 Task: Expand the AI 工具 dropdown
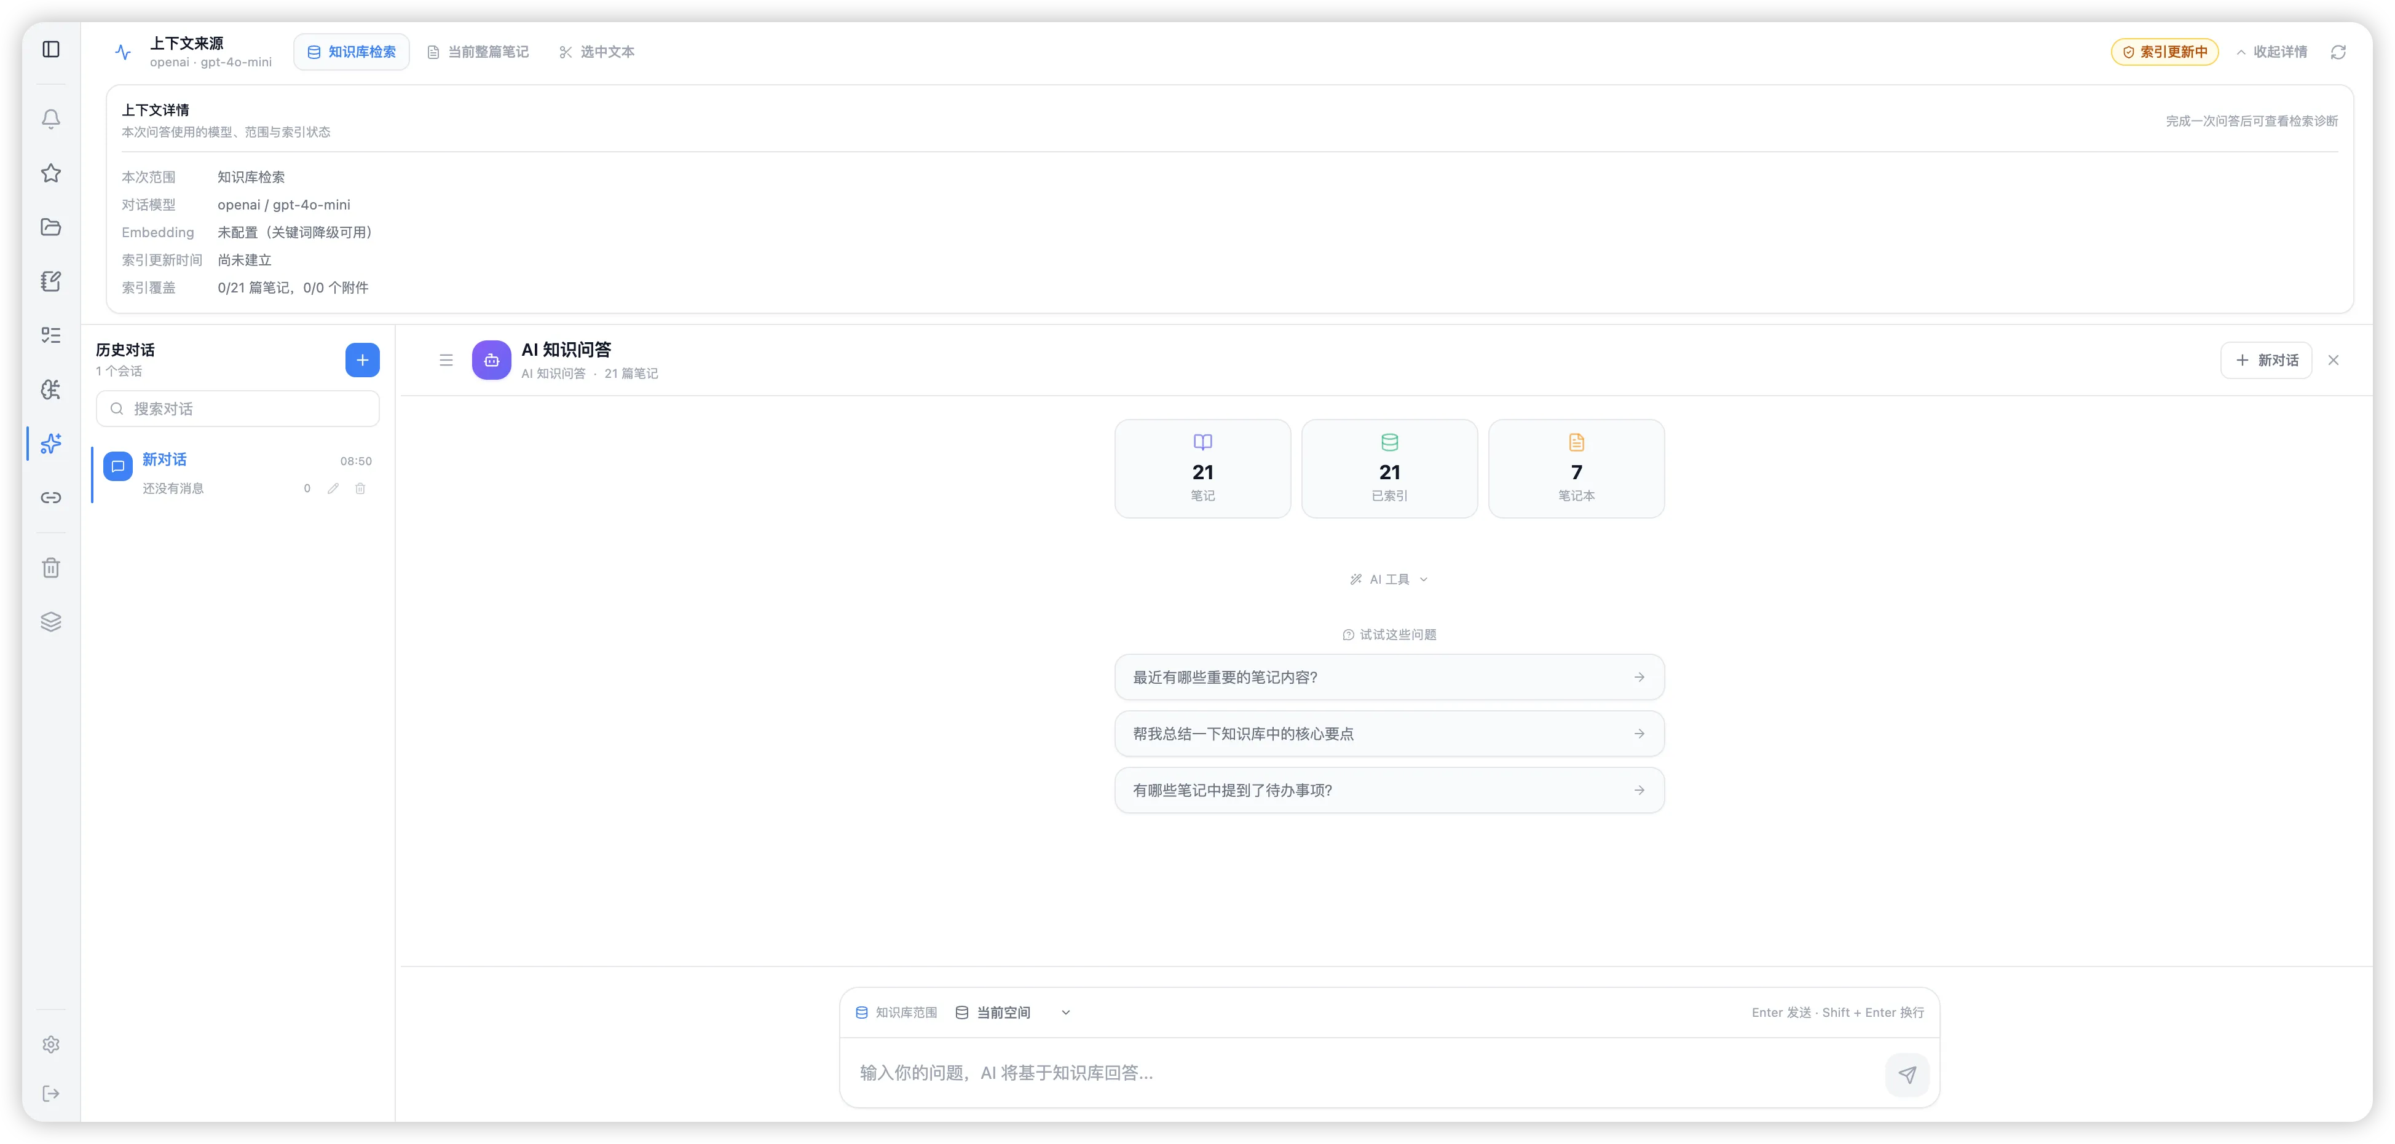(1389, 580)
